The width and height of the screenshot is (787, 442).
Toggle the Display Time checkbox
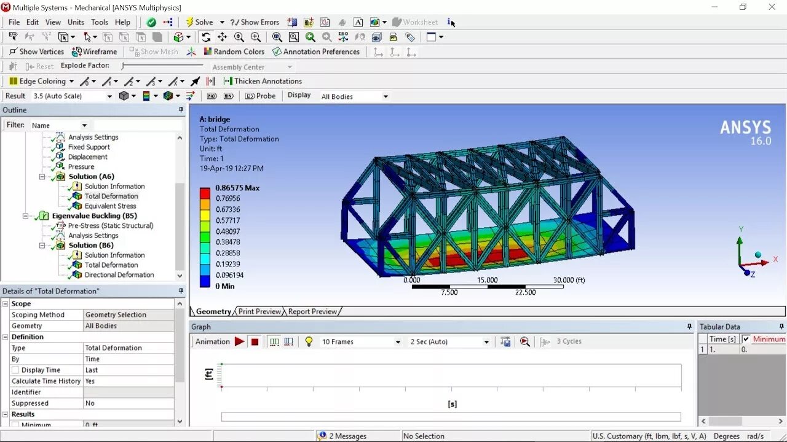(x=15, y=370)
